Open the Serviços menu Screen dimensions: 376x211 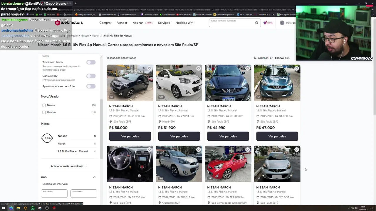point(164,23)
